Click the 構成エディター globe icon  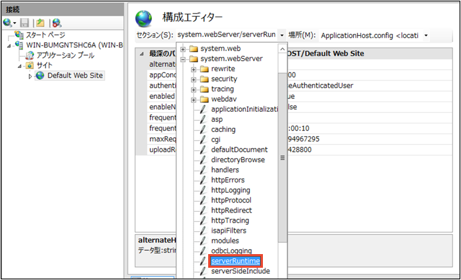(143, 19)
